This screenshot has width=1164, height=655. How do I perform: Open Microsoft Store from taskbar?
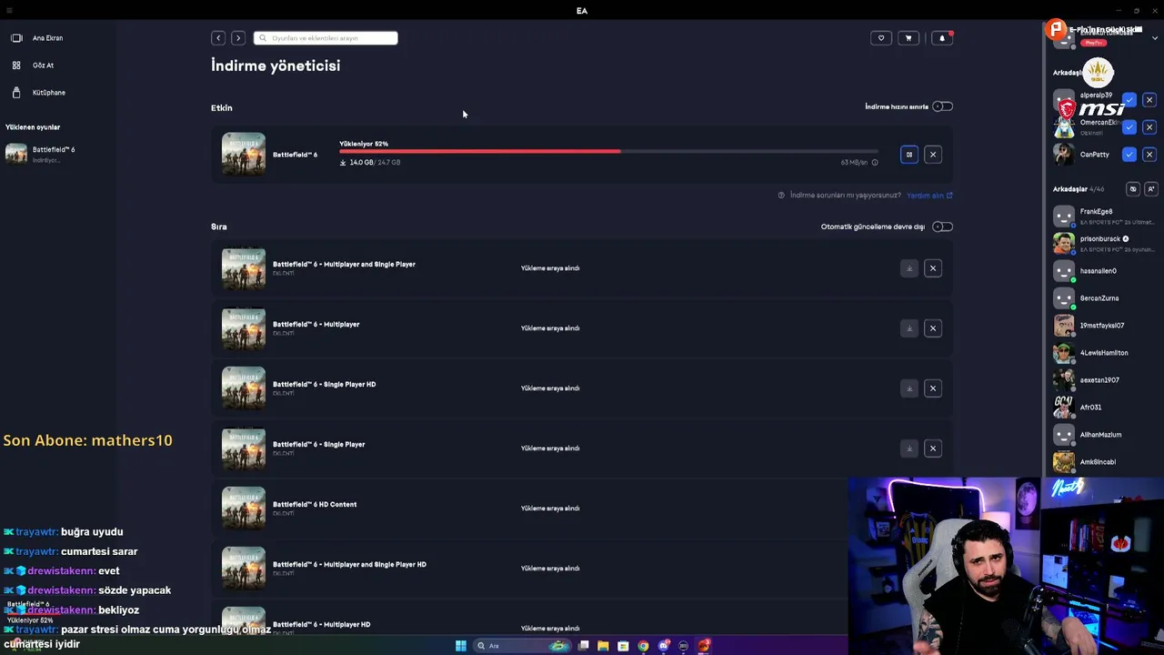click(x=623, y=646)
